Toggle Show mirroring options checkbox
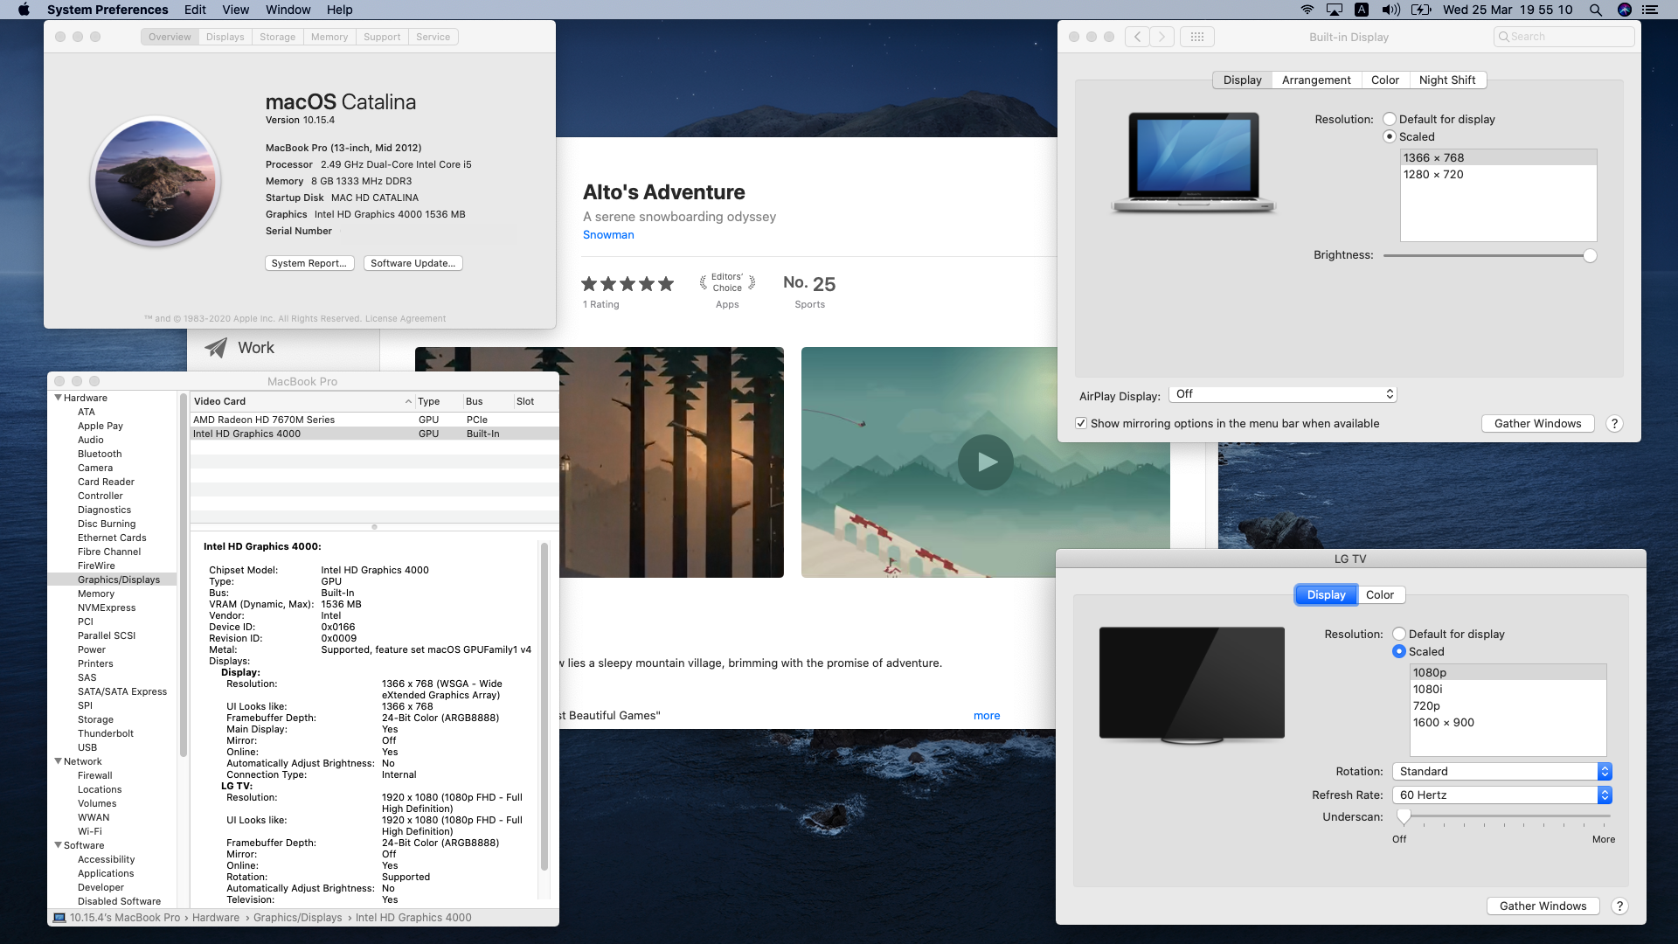This screenshot has width=1678, height=944. [1081, 423]
